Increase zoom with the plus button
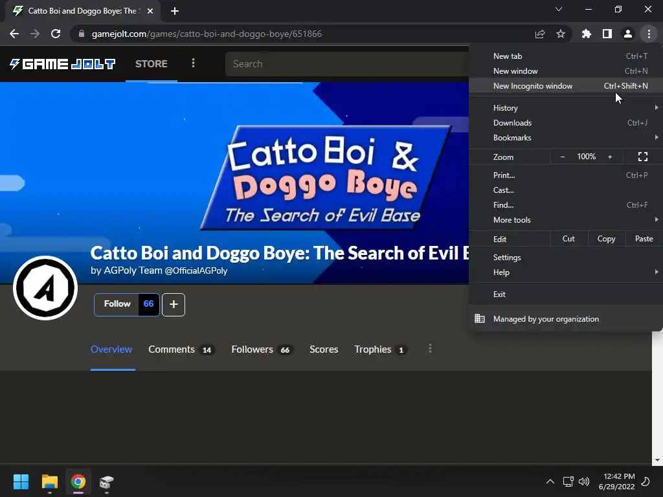The width and height of the screenshot is (663, 497). [610, 157]
